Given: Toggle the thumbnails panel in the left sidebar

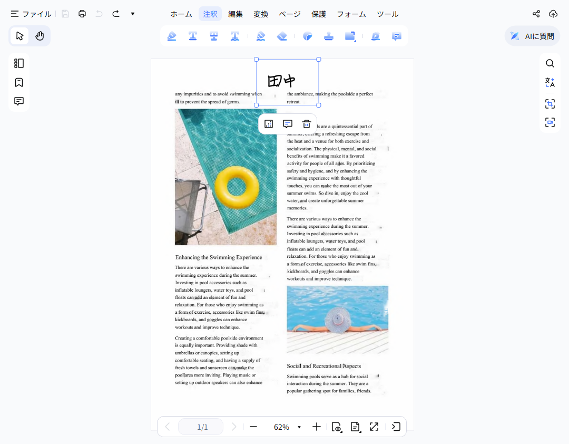Looking at the screenshot, I should (x=19, y=63).
